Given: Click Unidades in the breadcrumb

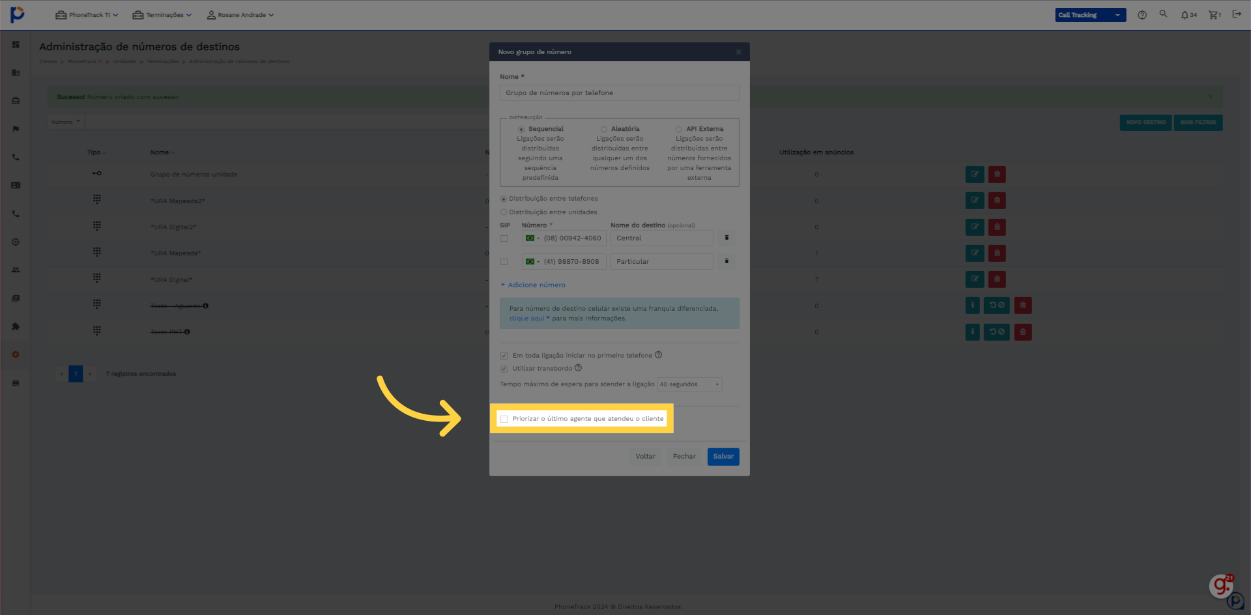Looking at the screenshot, I should pyautogui.click(x=124, y=62).
